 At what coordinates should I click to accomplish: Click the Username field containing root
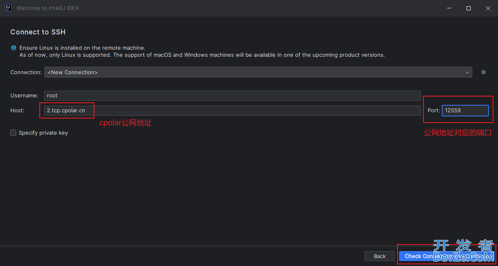click(232, 95)
